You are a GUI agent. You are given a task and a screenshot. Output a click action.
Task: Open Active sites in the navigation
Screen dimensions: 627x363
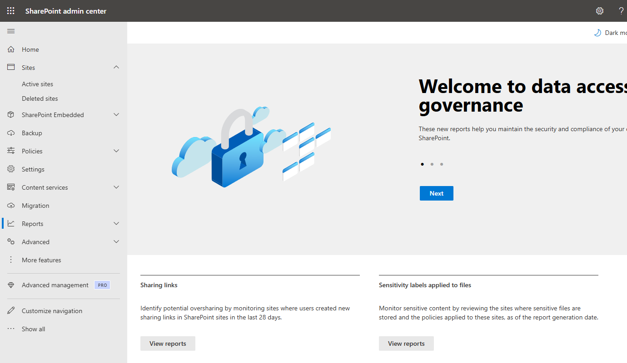(37, 84)
